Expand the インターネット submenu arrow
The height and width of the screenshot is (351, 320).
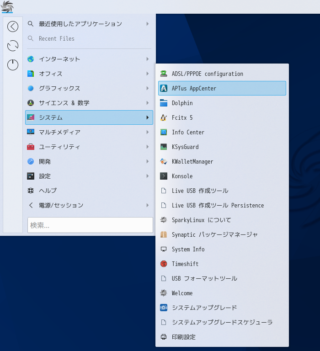(147, 59)
